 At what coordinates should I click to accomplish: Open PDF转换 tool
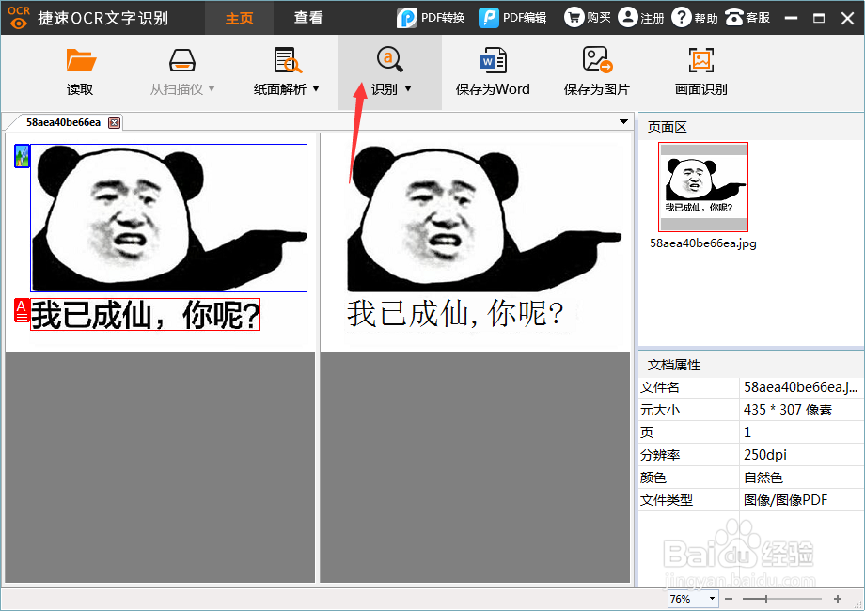tap(431, 18)
